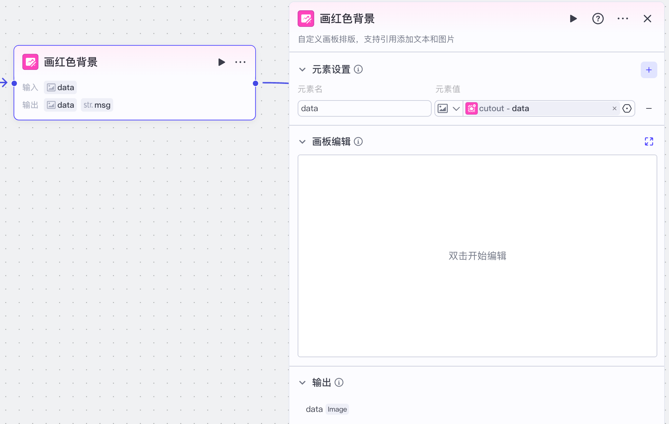Screen dimensions: 669x424
Task: Open help with the question mark icon
Action: click(598, 19)
